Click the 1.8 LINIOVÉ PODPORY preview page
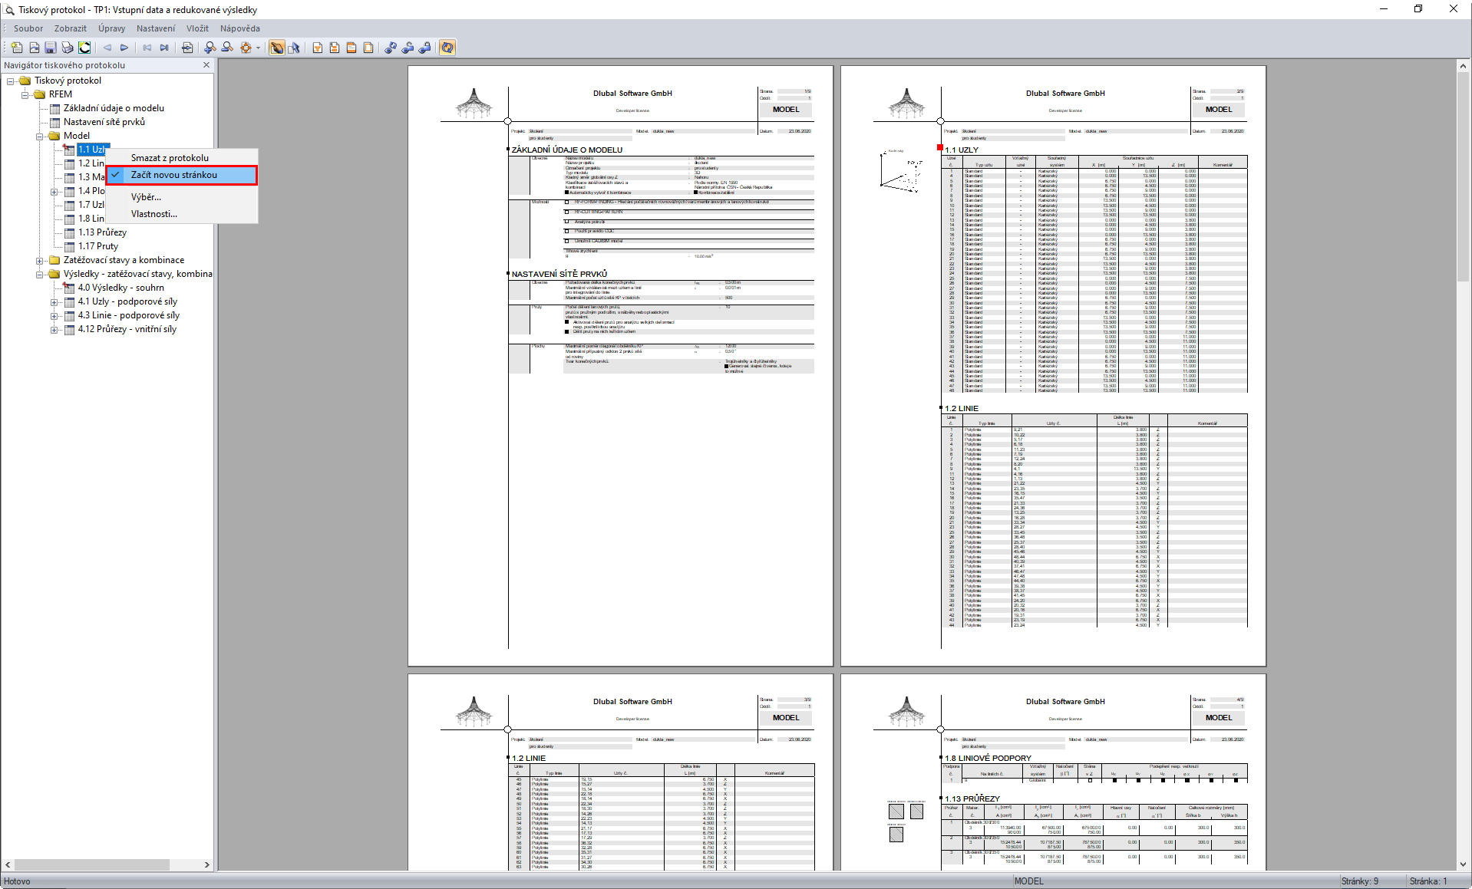The height and width of the screenshot is (889, 1472). point(1053,772)
